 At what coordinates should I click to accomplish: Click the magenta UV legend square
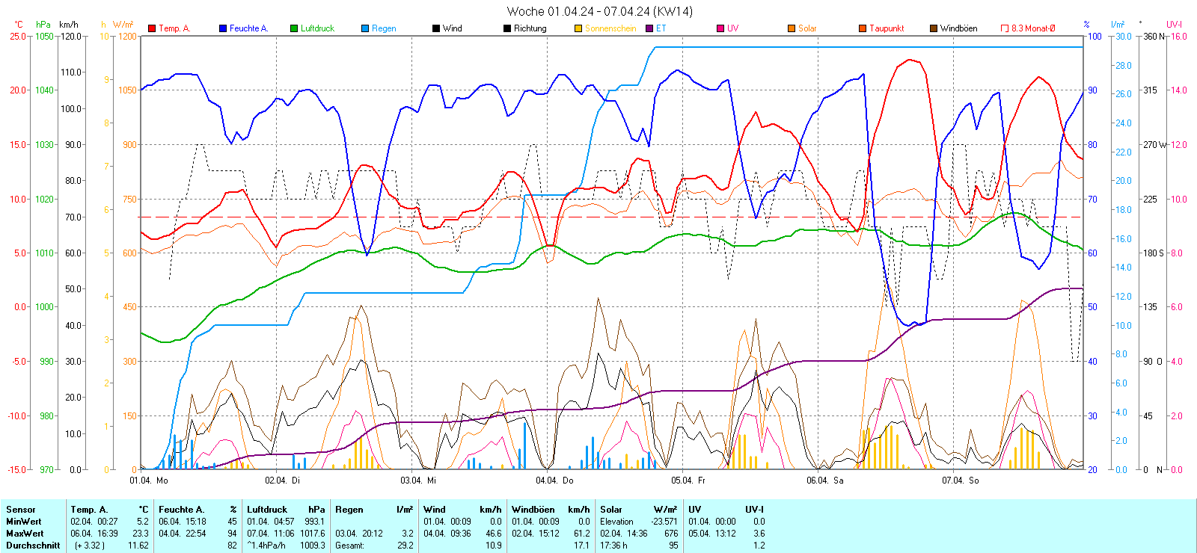(x=720, y=28)
